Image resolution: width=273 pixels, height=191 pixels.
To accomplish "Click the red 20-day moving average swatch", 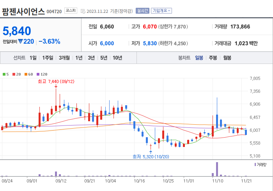I will click(x=14, y=74).
